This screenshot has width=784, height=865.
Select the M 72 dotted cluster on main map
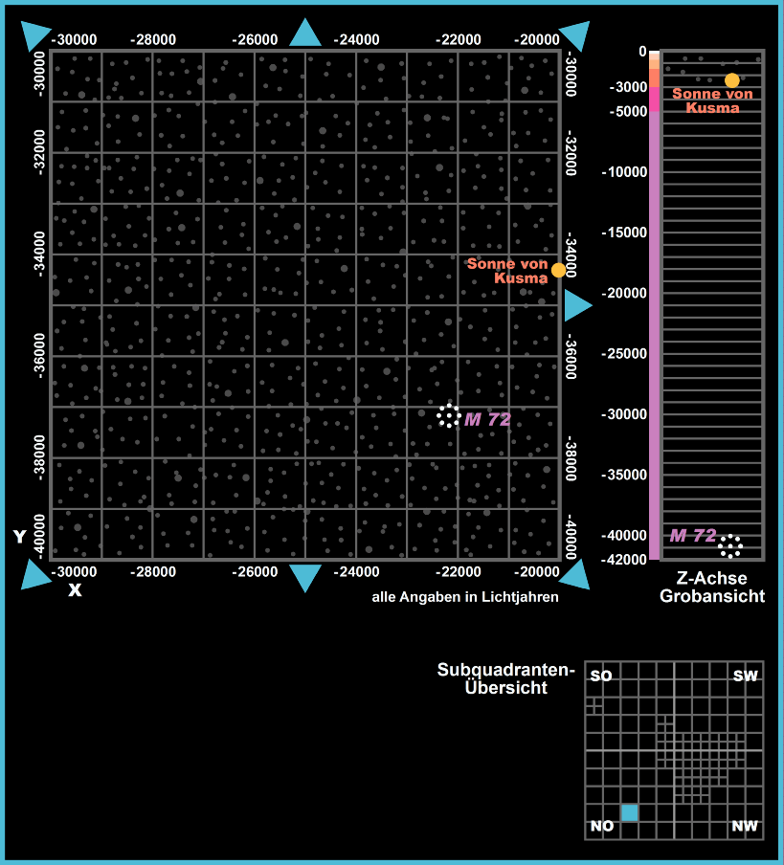pos(448,415)
